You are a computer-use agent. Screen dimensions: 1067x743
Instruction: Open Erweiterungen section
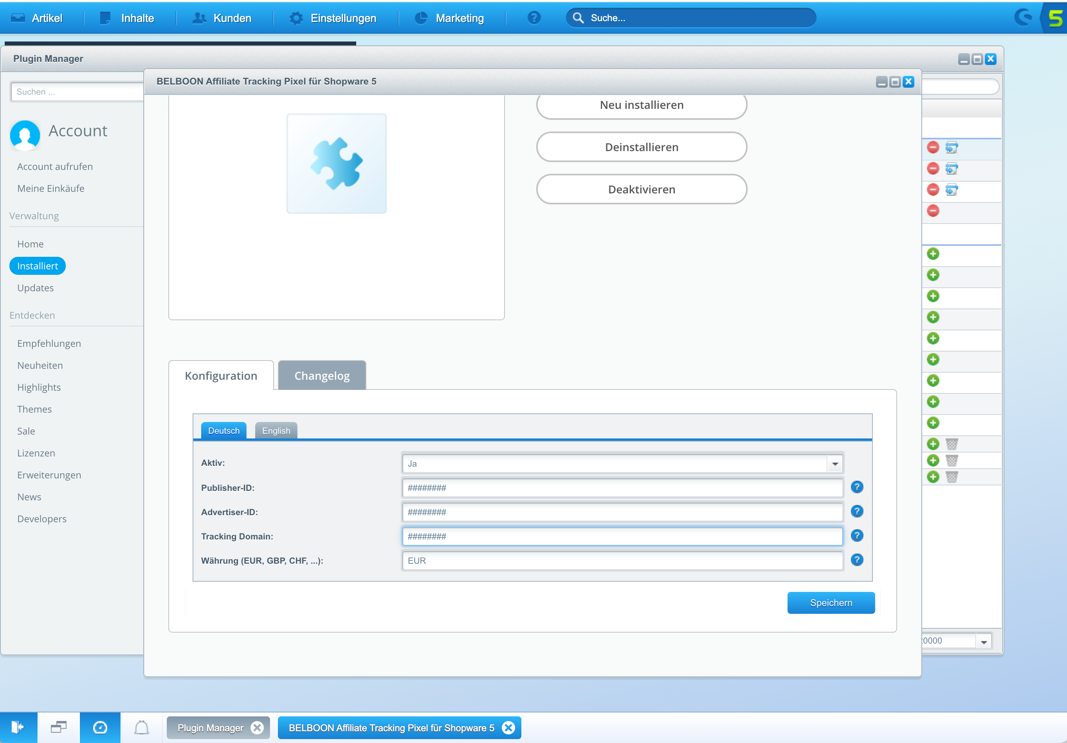pos(49,474)
